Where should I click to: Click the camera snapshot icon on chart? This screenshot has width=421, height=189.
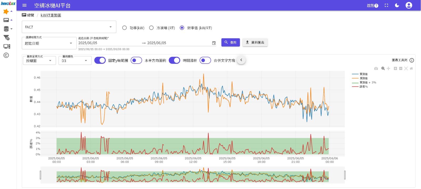point(376,69)
